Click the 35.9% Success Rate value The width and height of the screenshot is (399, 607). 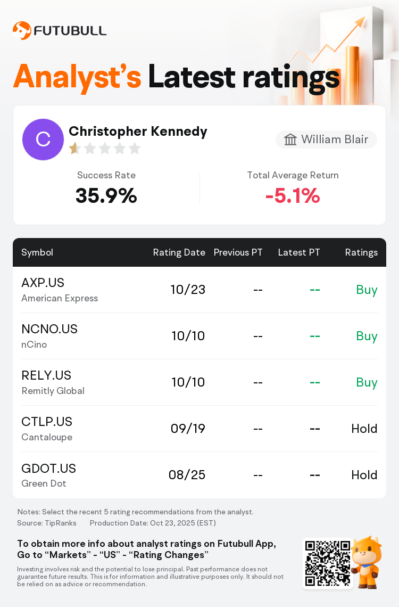[x=106, y=196]
